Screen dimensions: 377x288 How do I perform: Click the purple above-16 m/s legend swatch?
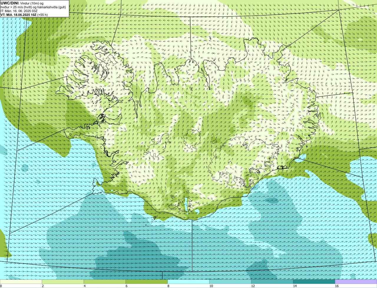356,282
